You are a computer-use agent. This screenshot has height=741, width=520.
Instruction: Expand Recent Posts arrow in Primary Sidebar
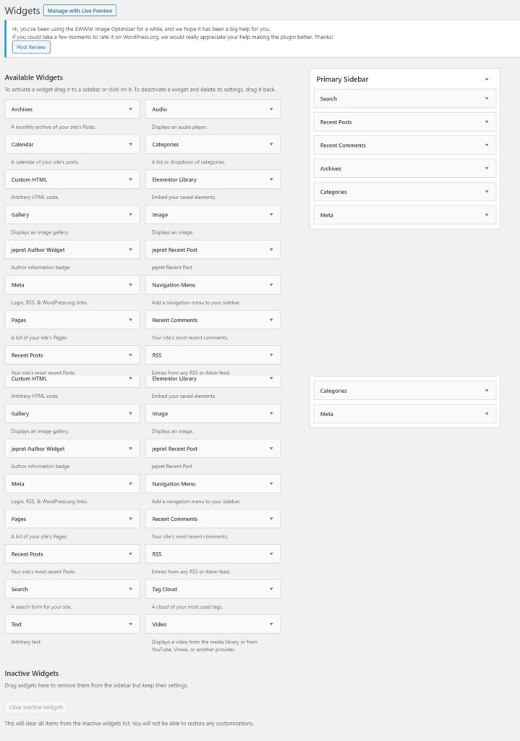point(487,122)
